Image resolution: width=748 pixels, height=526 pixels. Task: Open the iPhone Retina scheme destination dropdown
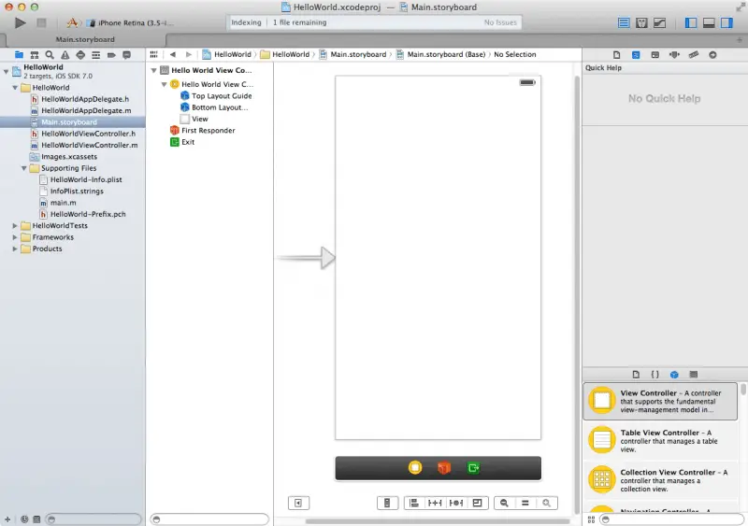coord(136,22)
